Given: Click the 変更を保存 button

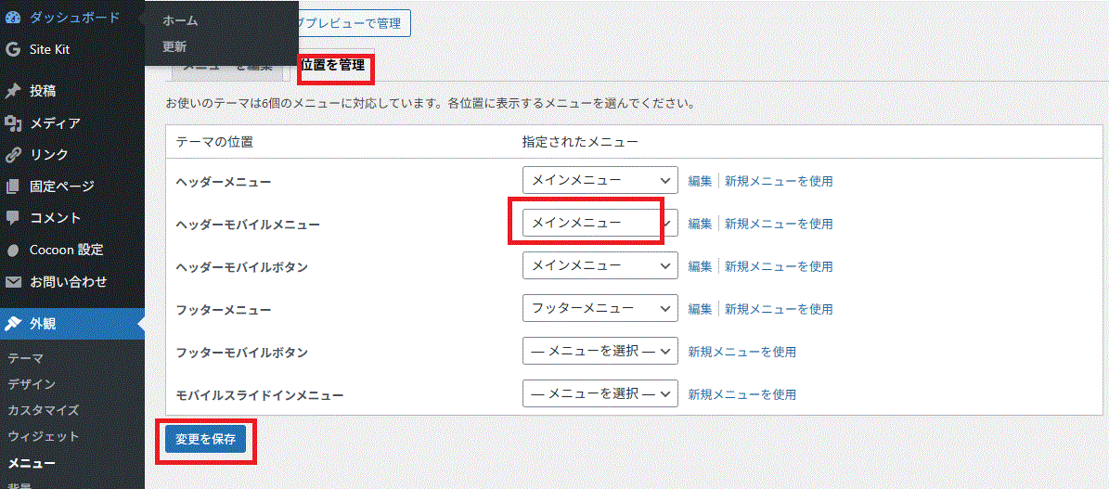Looking at the screenshot, I should [x=205, y=439].
